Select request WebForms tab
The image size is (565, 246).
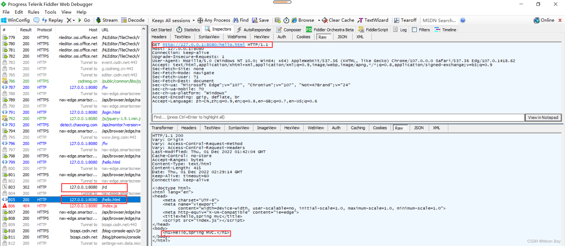click(237, 37)
